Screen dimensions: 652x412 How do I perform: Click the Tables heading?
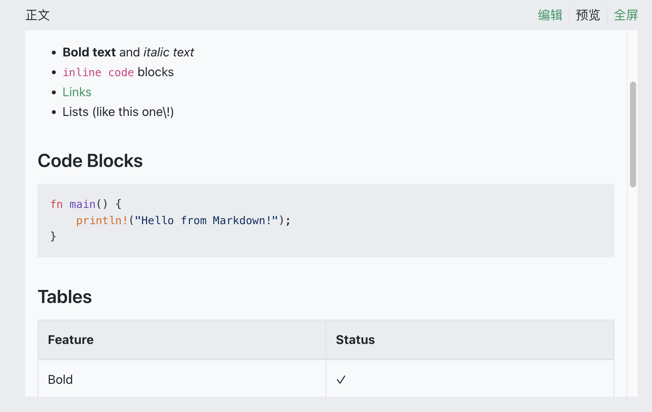click(x=65, y=297)
